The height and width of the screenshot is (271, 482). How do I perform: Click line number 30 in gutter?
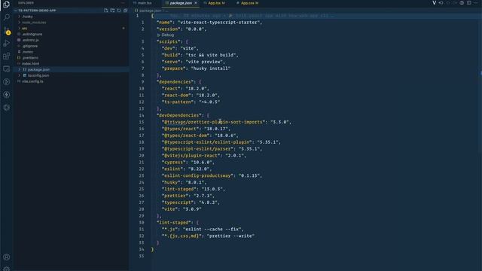[x=142, y=223]
